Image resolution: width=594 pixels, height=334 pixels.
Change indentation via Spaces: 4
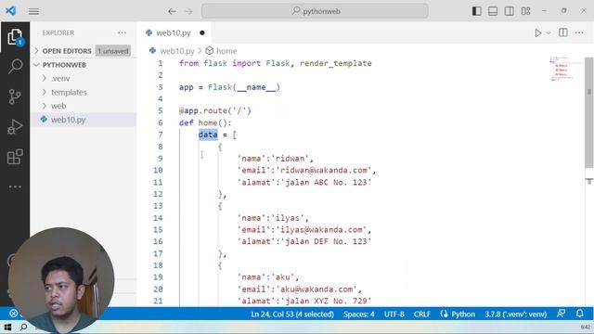359,315
